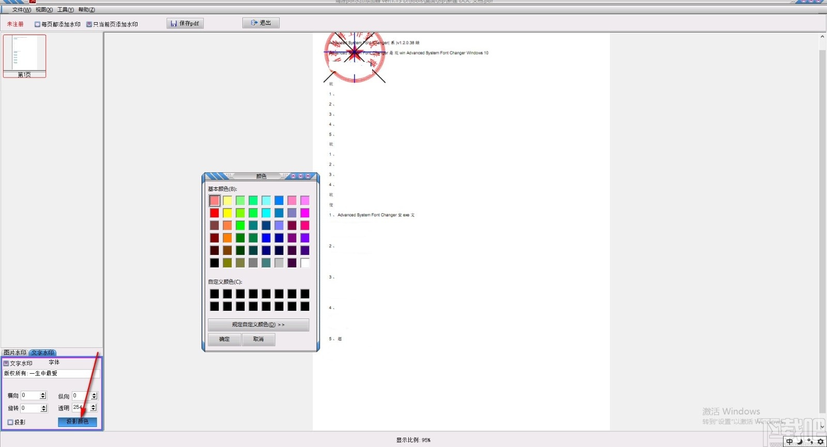Click the gear settings icon in the tray

tap(820, 441)
